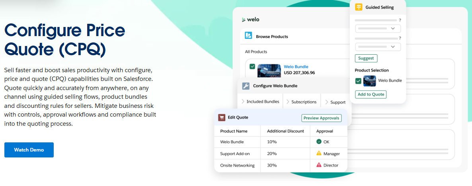Click the red Director warning icon
The width and height of the screenshot is (472, 186).
coord(319,165)
